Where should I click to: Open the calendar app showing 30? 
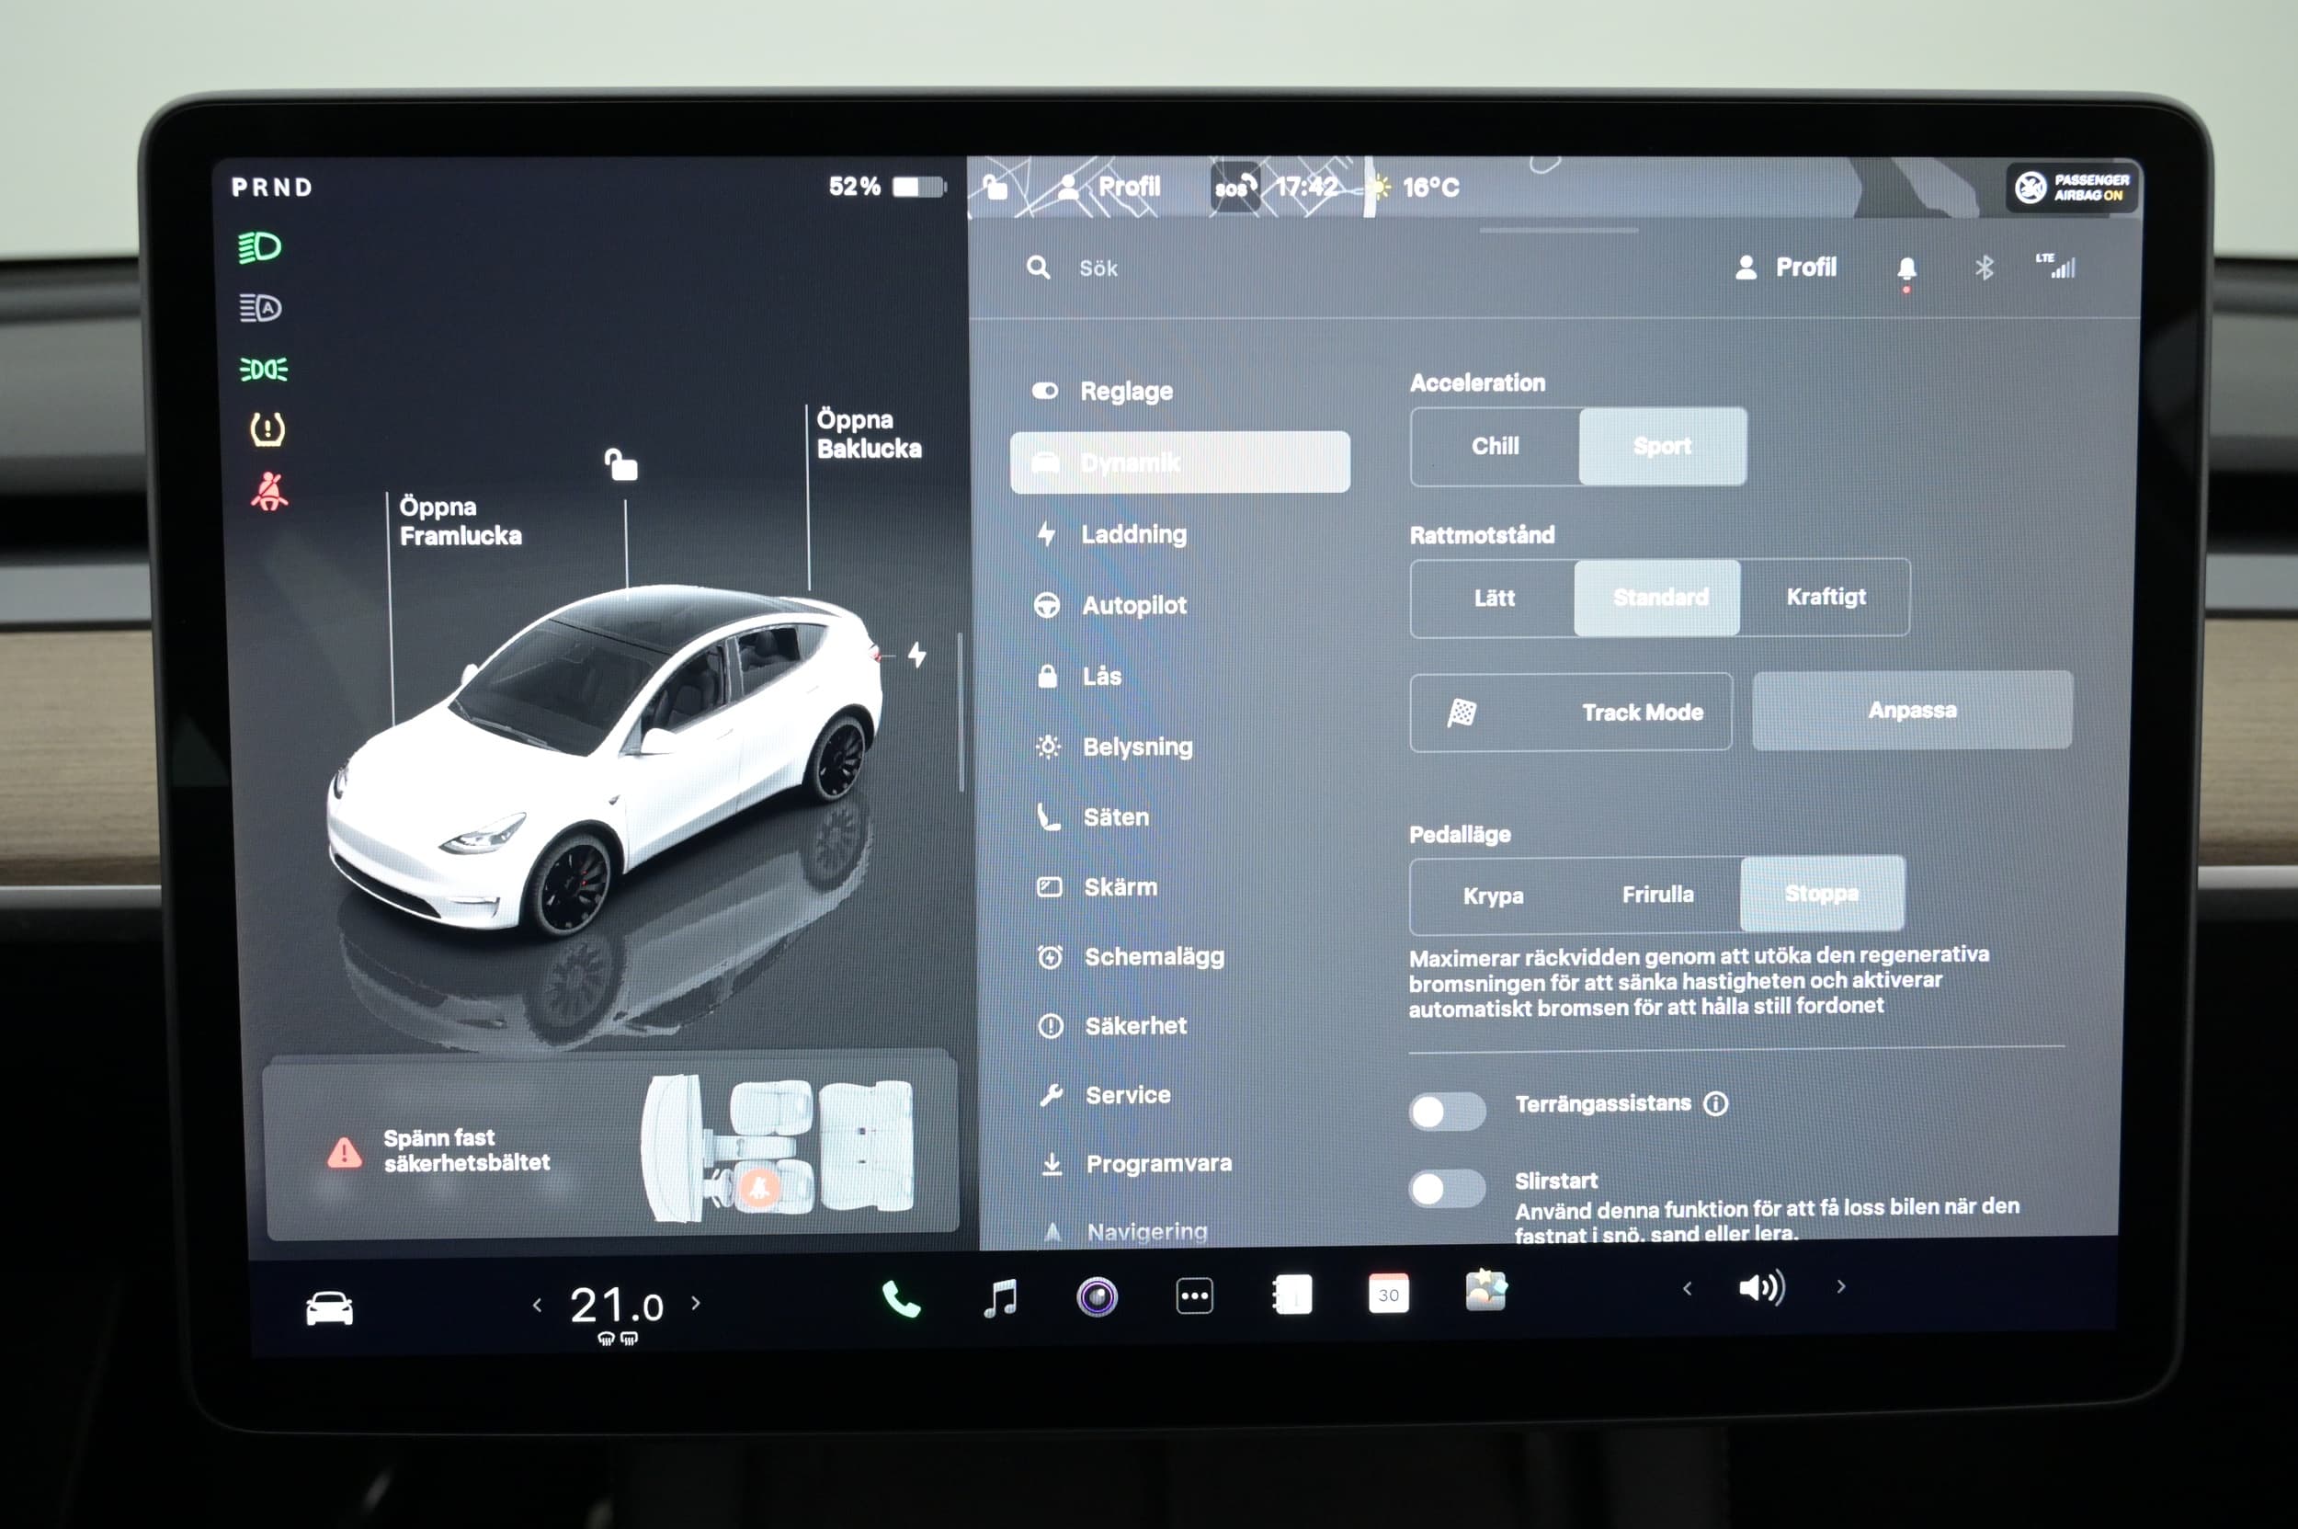click(x=1388, y=1294)
